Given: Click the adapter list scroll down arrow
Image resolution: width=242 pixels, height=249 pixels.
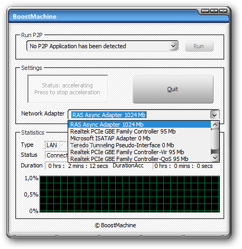Looking at the screenshot, I should pos(215,157).
